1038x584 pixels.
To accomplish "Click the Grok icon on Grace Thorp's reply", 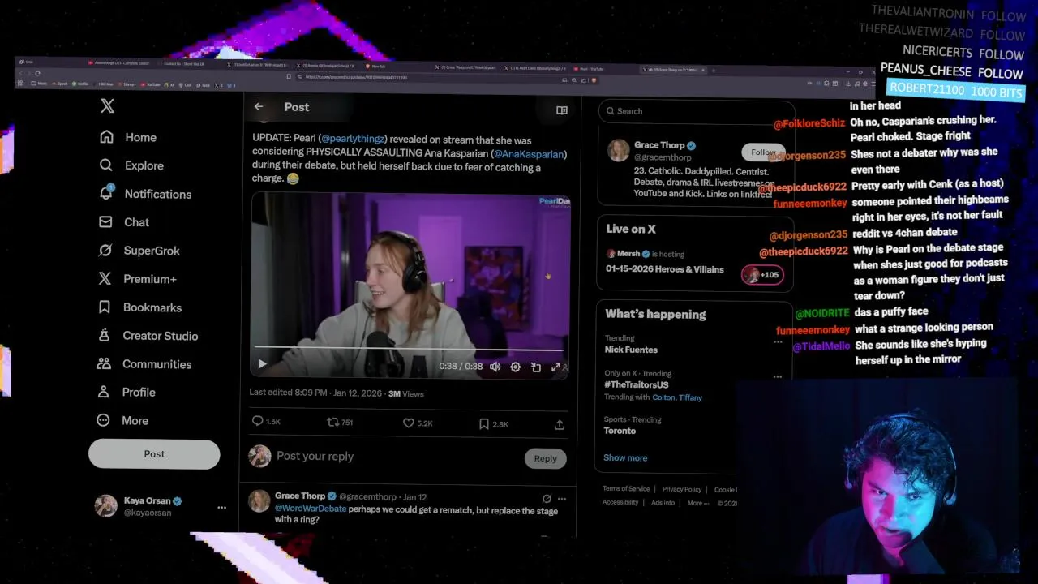I will [x=547, y=499].
